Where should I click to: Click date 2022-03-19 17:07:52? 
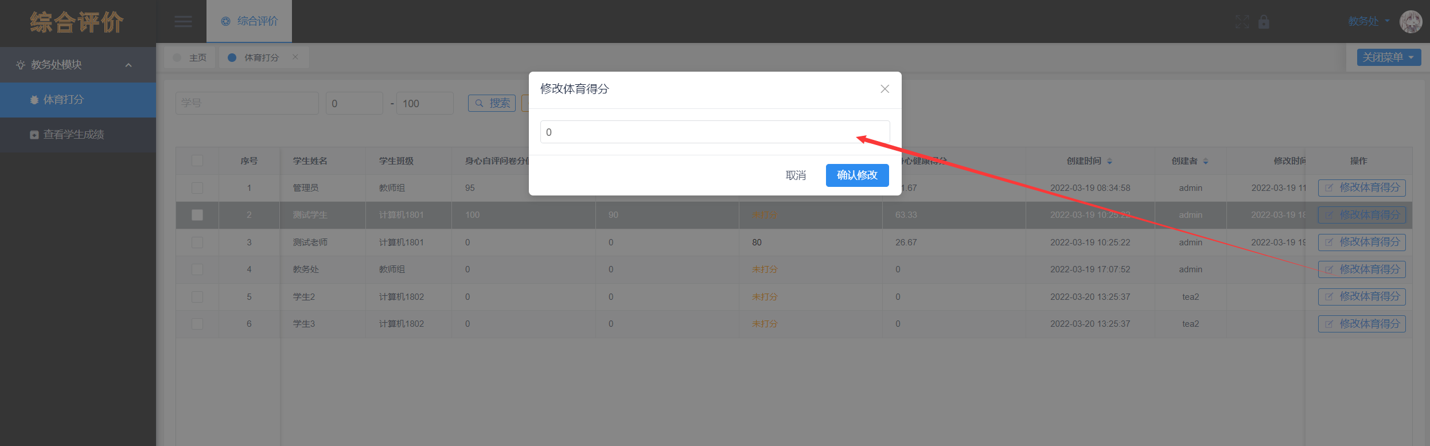click(1090, 269)
